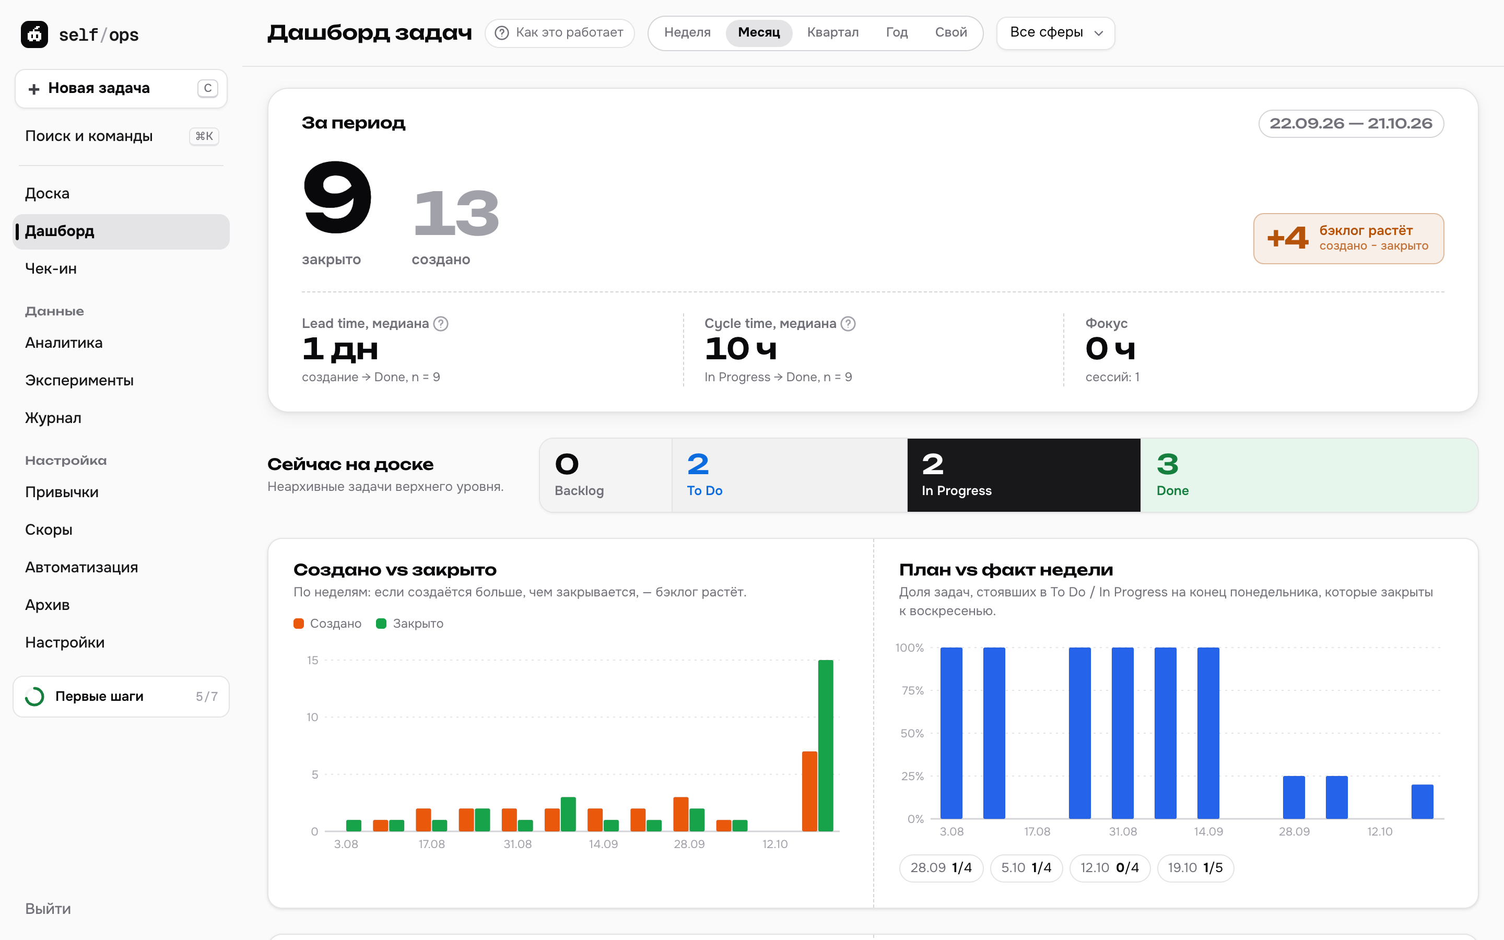Screen dimensions: 1504x940
Task: Select the In Progress board segment
Action: 1024,475
